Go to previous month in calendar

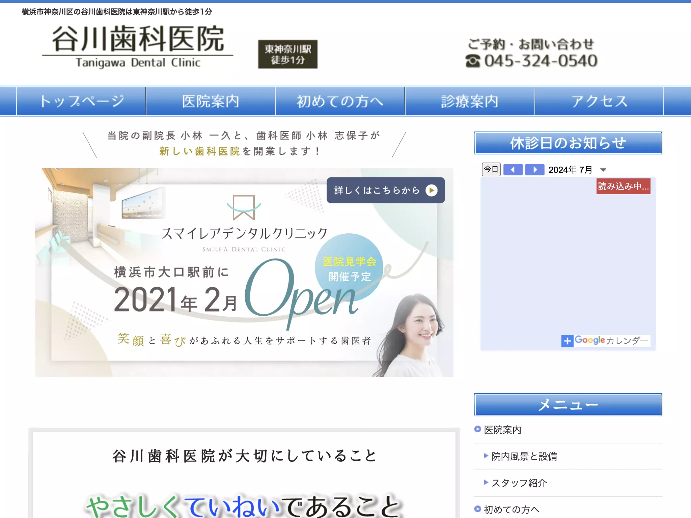tap(513, 170)
